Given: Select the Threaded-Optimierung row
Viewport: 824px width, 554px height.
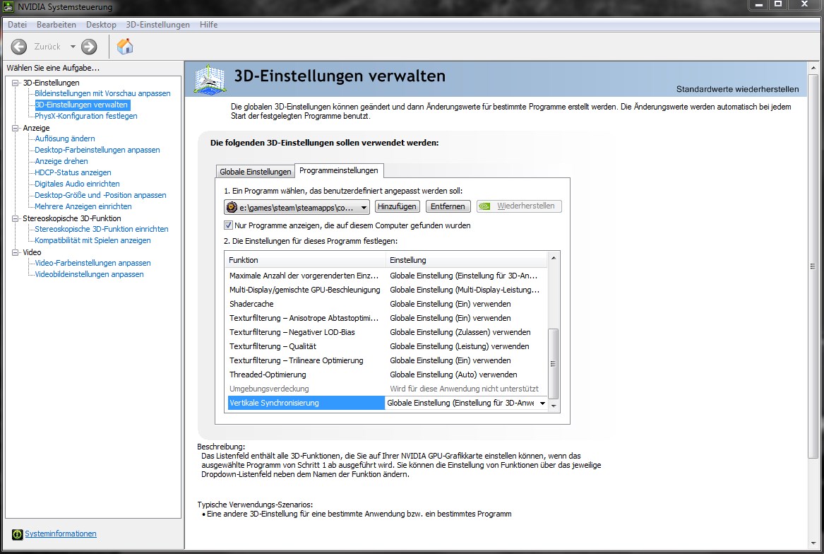Looking at the screenshot, I should (386, 375).
